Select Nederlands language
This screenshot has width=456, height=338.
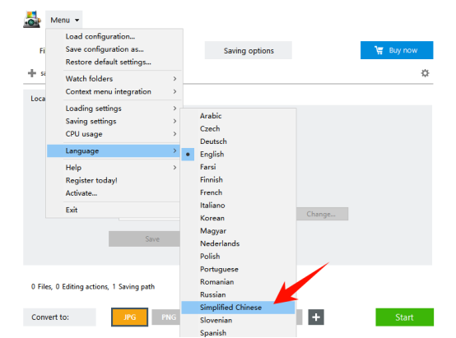point(238,243)
